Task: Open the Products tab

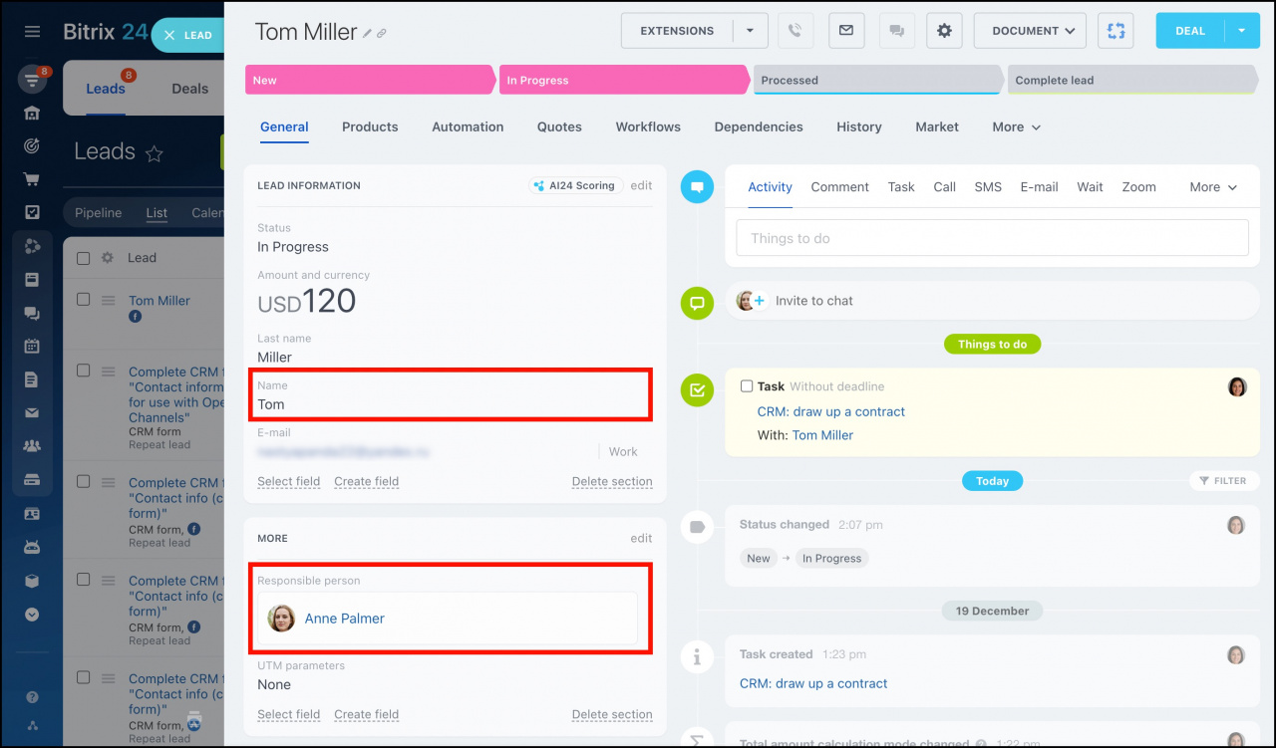Action: click(370, 127)
